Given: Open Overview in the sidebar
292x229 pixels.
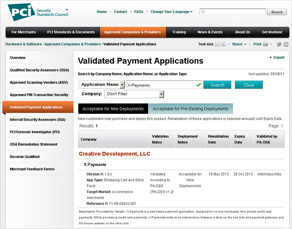Looking at the screenshot, I should click(x=39, y=57).
